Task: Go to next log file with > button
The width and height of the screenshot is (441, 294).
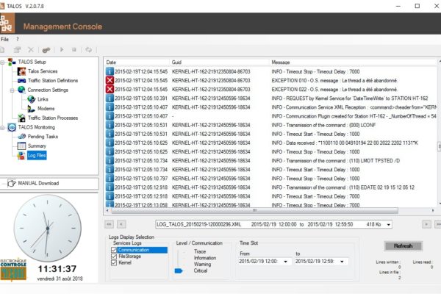Action: [x=426, y=224]
